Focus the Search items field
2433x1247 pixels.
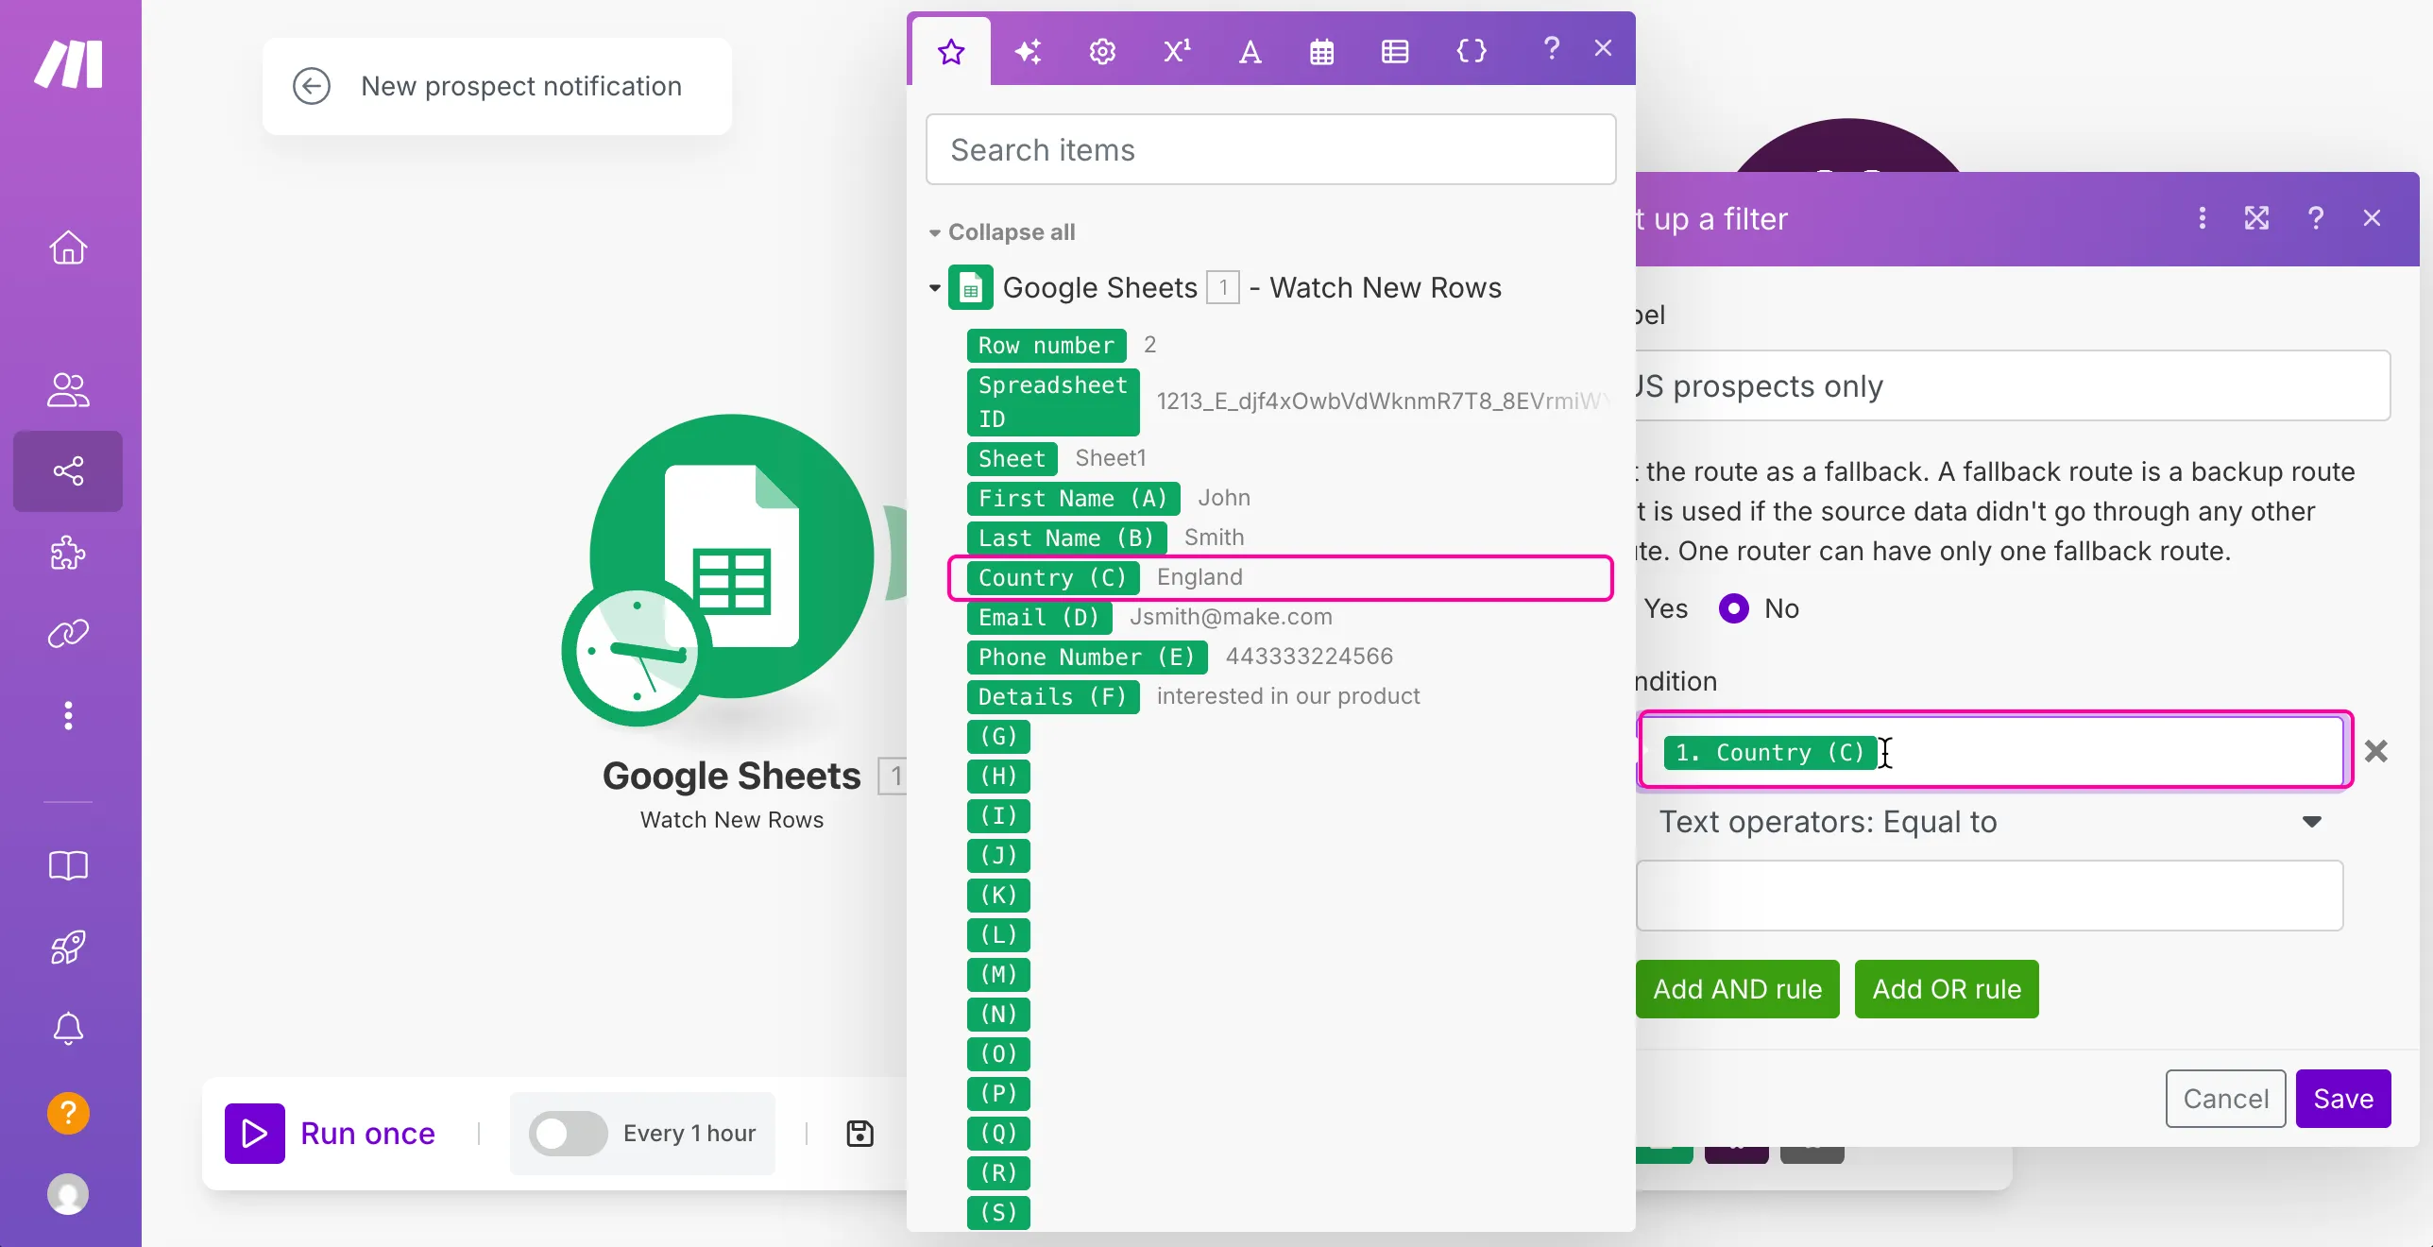point(1270,149)
